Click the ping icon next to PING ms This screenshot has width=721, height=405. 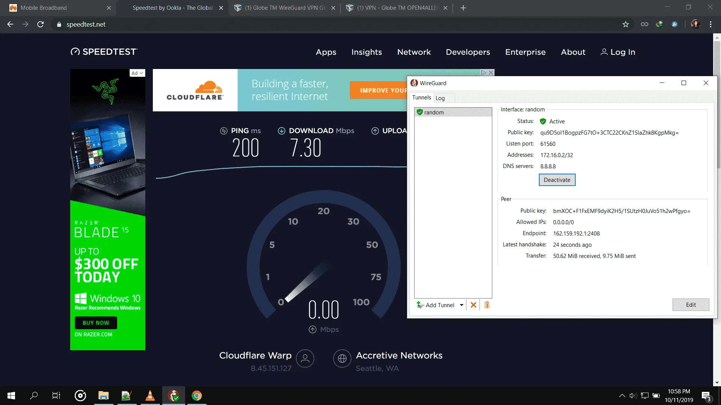(224, 131)
